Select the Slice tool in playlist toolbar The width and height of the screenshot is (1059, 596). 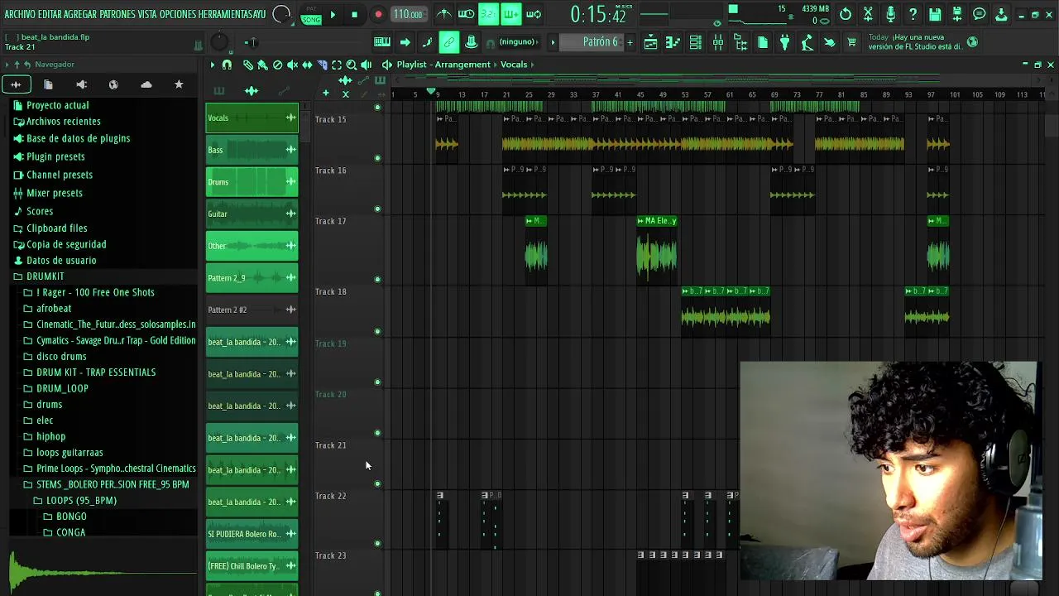[x=322, y=65]
